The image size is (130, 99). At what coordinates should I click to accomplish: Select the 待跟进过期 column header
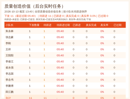click(x=63, y=25)
